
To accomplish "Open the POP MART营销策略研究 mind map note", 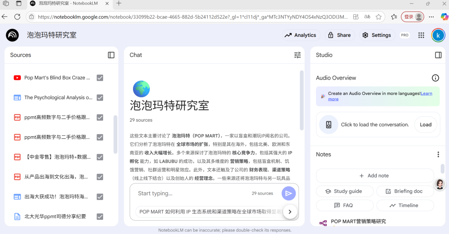I will (x=358, y=222).
